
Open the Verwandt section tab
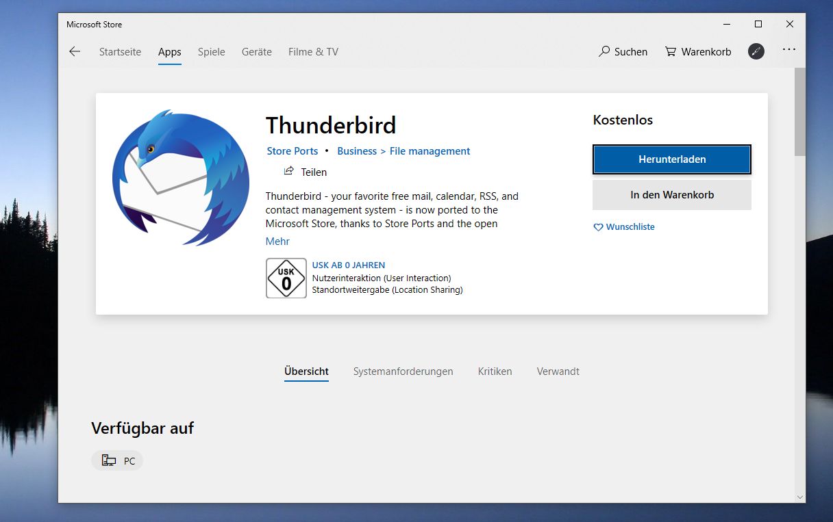click(558, 371)
